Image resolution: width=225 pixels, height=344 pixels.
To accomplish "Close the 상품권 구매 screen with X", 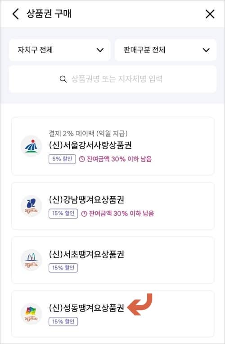I will pos(210,14).
